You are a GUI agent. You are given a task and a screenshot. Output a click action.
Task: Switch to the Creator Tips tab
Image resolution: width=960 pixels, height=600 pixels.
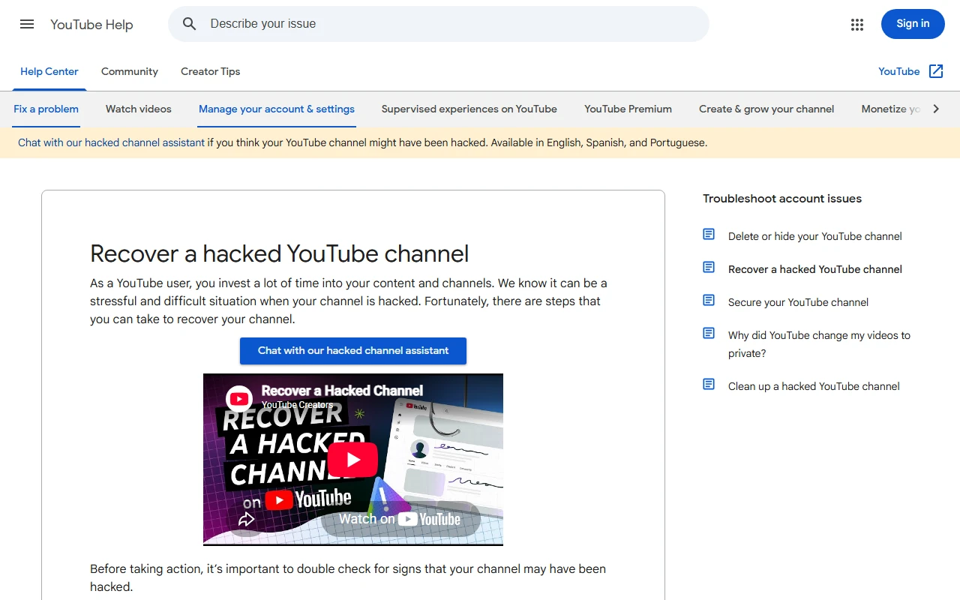pos(211,72)
